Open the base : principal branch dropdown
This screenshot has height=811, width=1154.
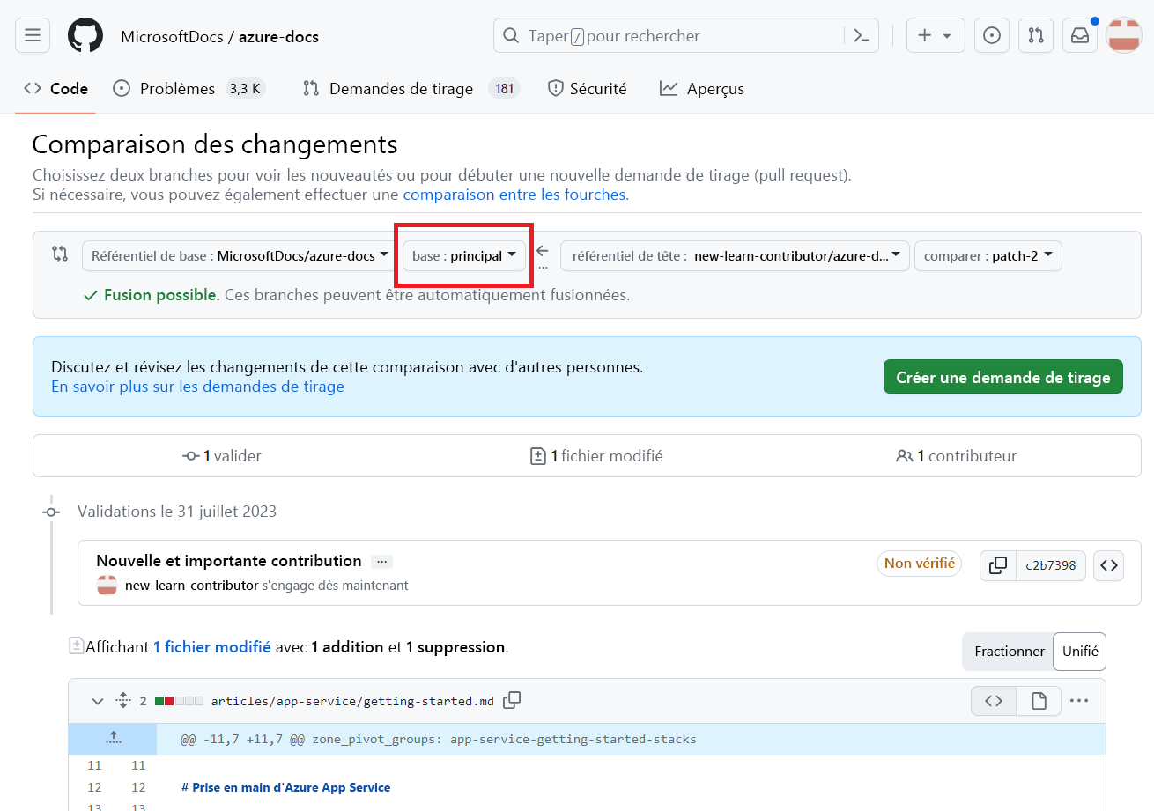(462, 255)
